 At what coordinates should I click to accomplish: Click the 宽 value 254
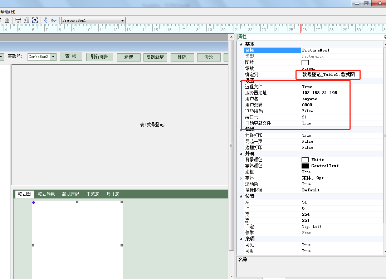pos(306,215)
